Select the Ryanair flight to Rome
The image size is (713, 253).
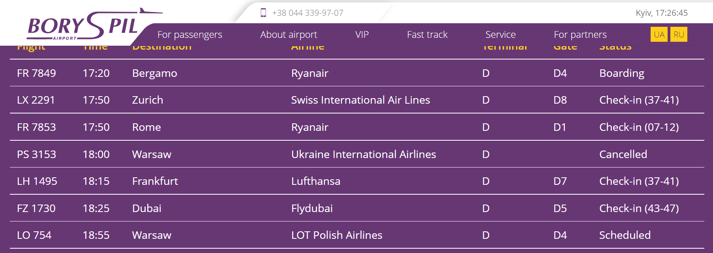[36, 127]
